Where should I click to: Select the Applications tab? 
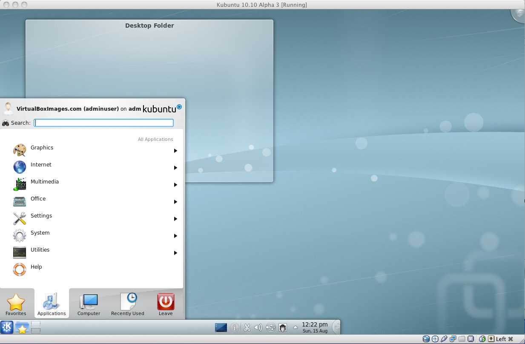pos(52,304)
